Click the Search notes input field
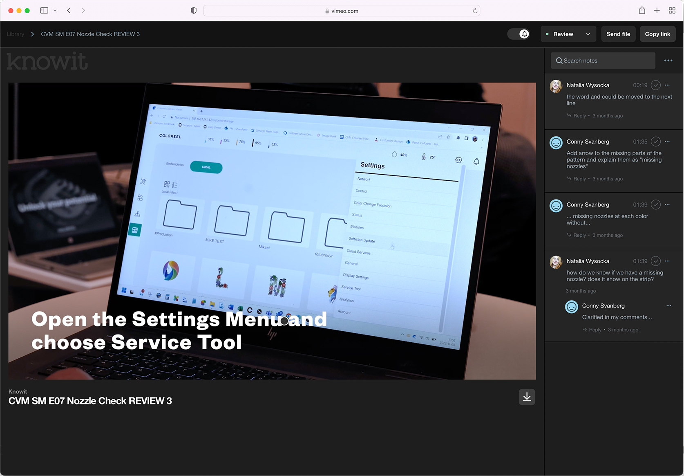This screenshot has height=476, width=684. click(603, 61)
